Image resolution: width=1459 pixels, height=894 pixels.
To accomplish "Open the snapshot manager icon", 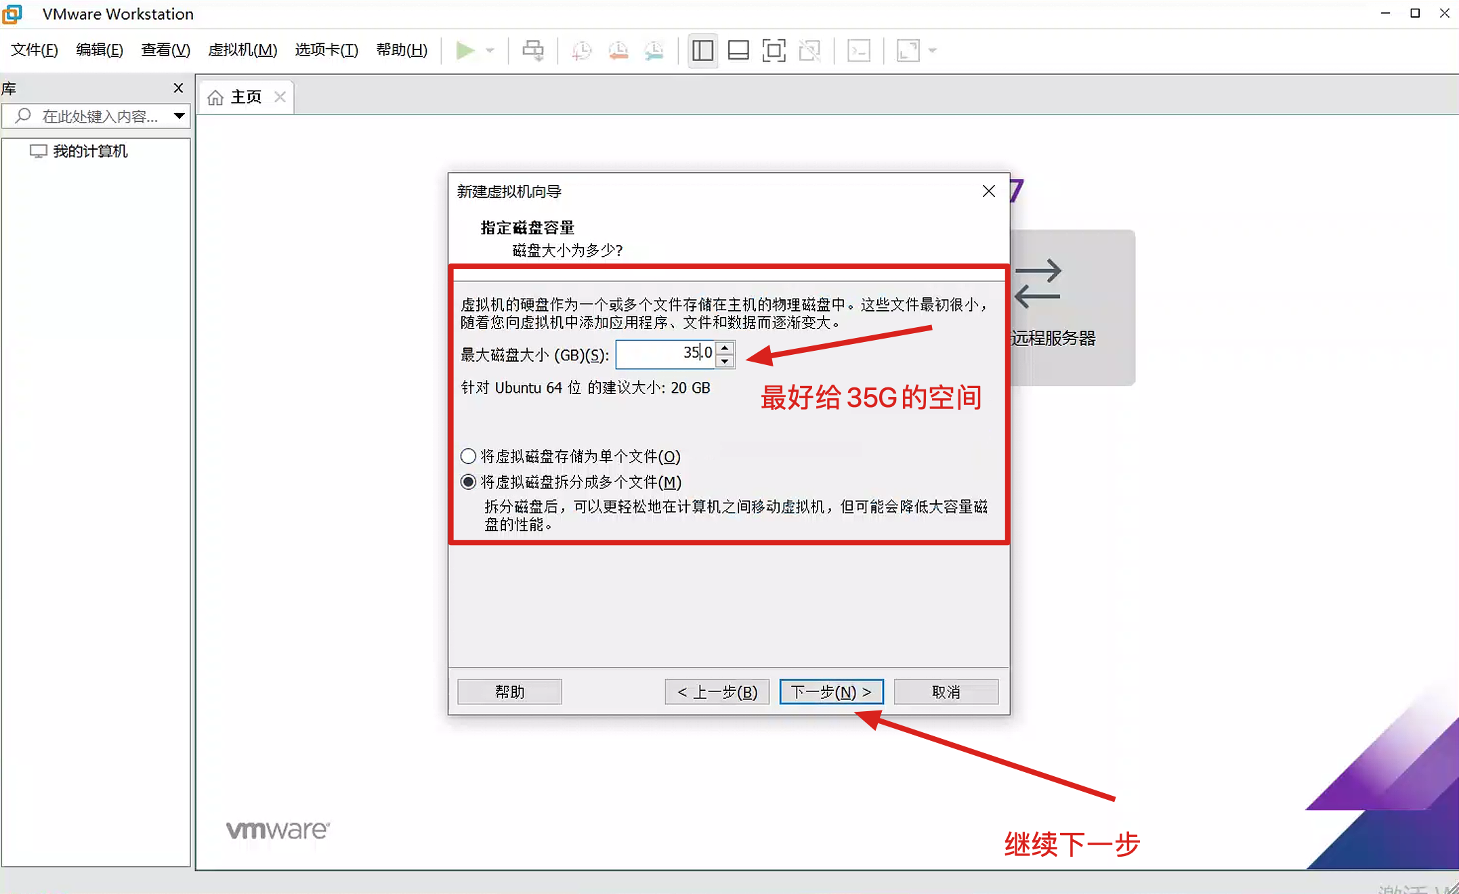I will [x=654, y=50].
